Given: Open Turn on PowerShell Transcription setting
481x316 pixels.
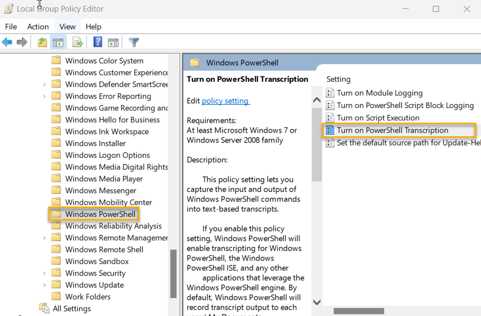Looking at the screenshot, I should (x=393, y=130).
